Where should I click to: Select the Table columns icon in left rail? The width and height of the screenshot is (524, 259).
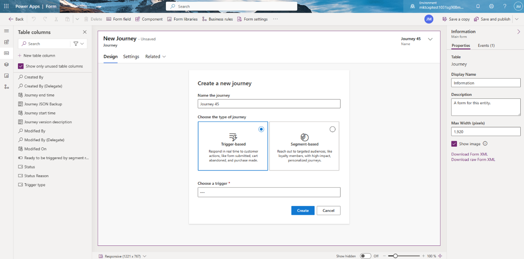(7, 53)
